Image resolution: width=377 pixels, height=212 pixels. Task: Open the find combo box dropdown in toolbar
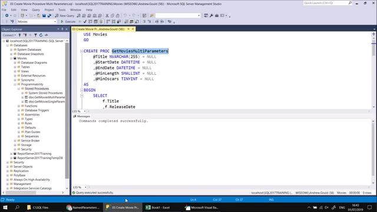[x=199, y=16]
